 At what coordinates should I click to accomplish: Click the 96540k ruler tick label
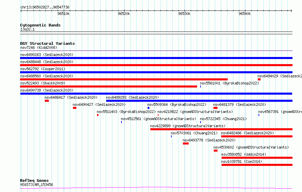tap(245, 14)
